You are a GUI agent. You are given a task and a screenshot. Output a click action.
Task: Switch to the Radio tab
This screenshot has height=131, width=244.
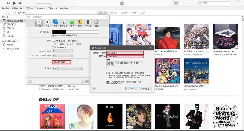pyautogui.click(x=134, y=12)
